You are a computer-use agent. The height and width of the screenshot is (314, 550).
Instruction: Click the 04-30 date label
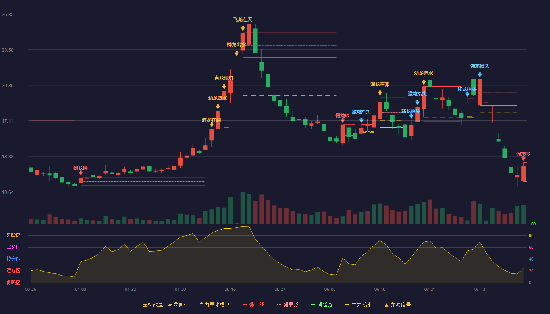click(180, 289)
